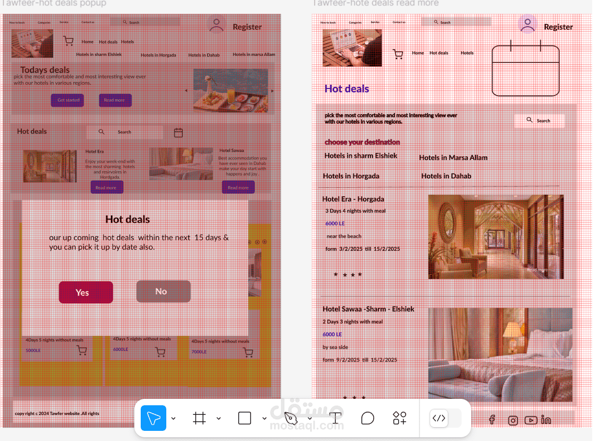614x441 pixels.
Task: Click Yes in Hot deals popup
Action: click(86, 292)
